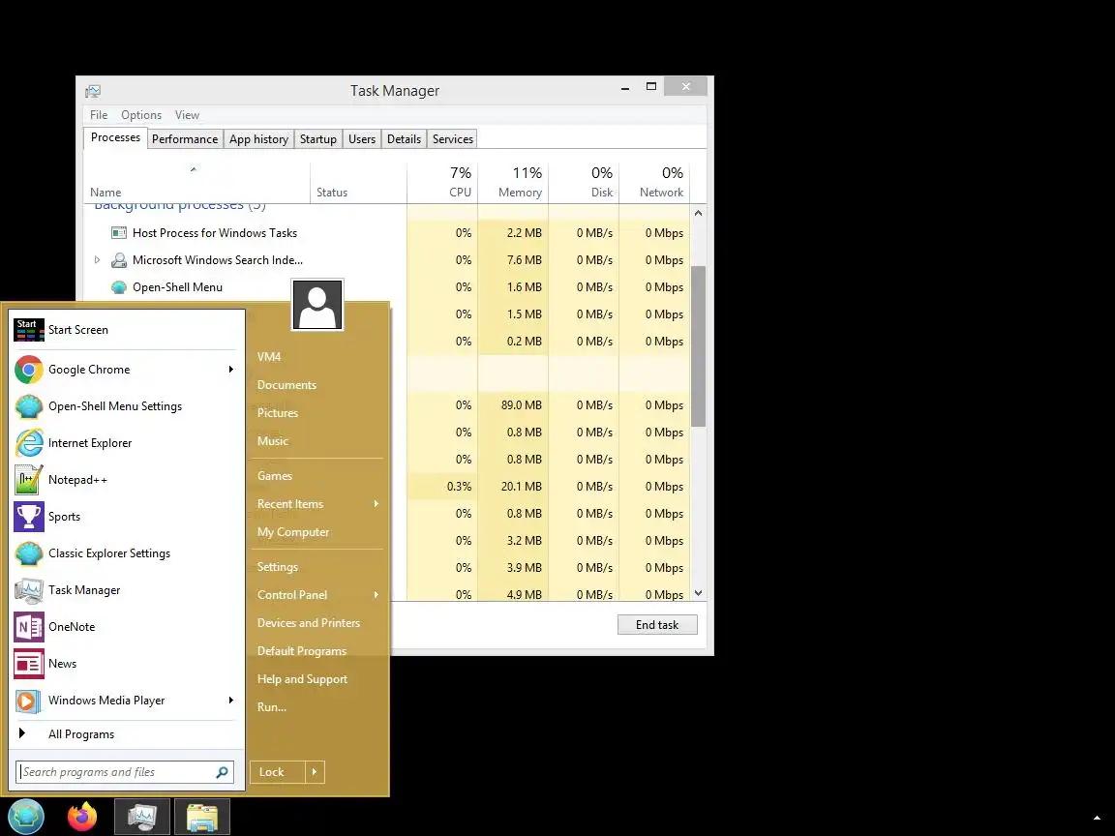Switch to the Details tab
Viewport: 1115px width, 836px height.
tap(404, 139)
